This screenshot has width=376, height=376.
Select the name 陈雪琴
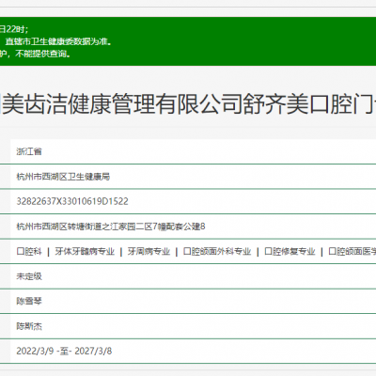(29, 302)
